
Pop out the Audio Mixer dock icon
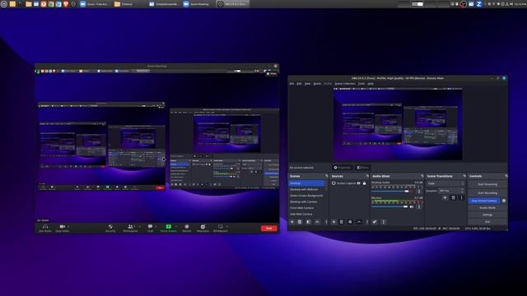tap(422, 176)
